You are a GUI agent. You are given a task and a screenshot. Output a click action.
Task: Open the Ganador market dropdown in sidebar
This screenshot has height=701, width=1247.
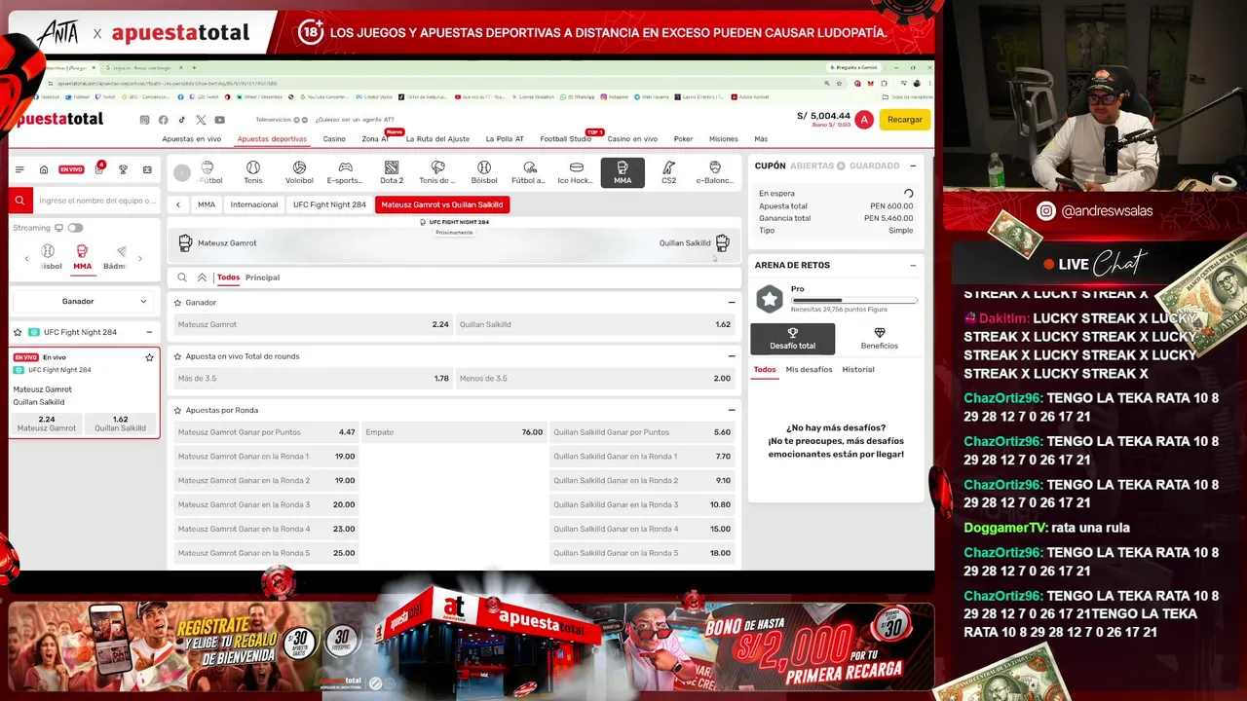tap(84, 302)
